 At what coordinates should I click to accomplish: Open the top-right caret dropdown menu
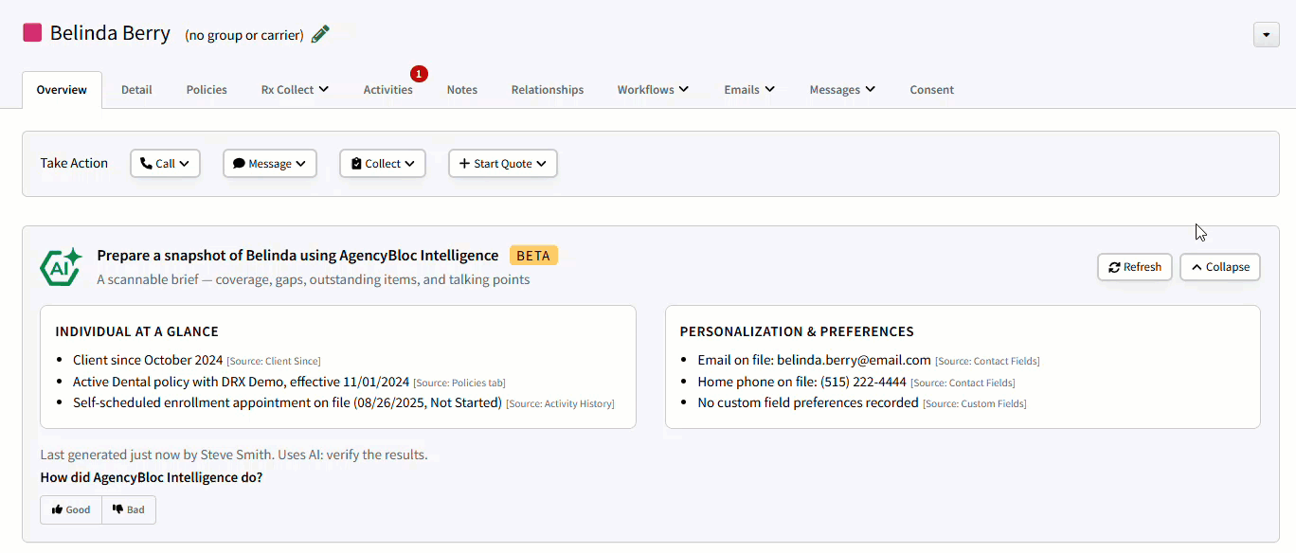[x=1267, y=34]
